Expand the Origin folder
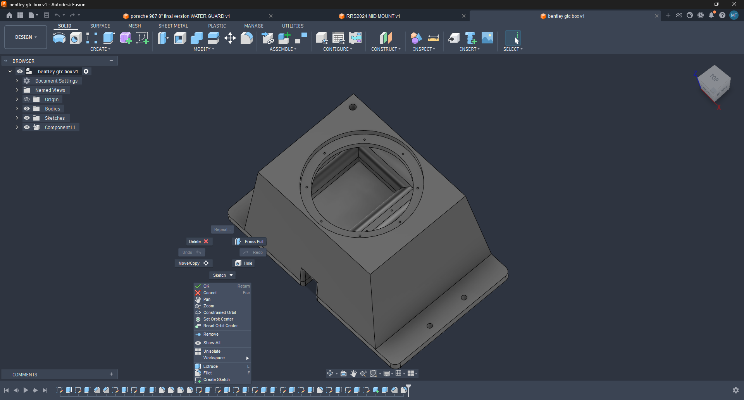744x400 pixels. point(17,99)
